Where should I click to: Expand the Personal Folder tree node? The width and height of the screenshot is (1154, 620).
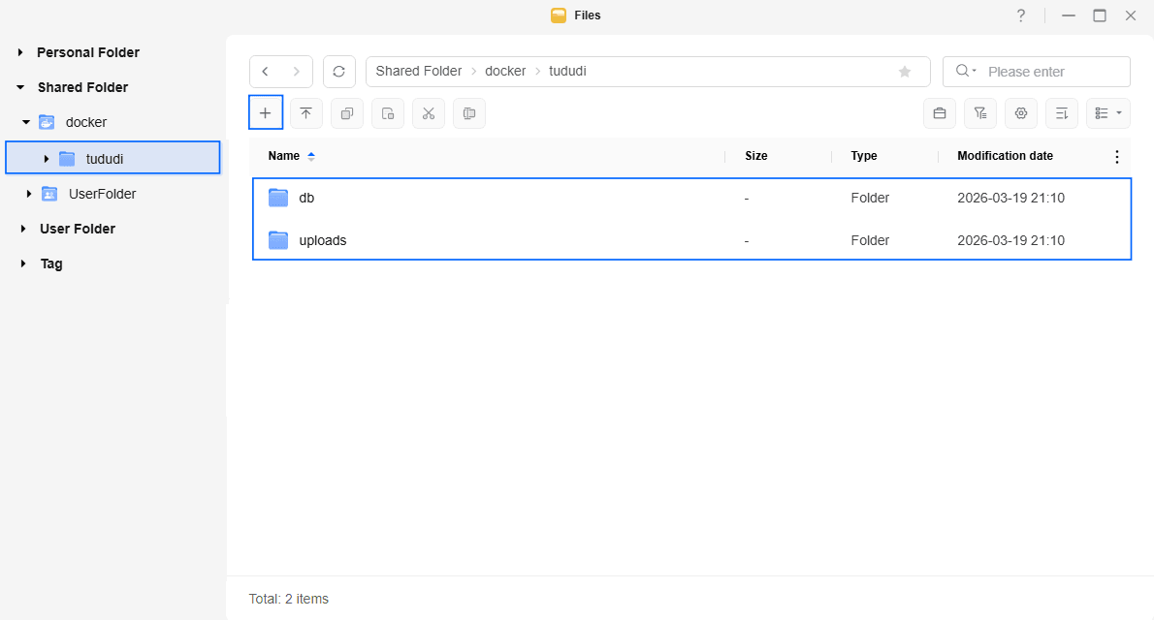(x=20, y=52)
